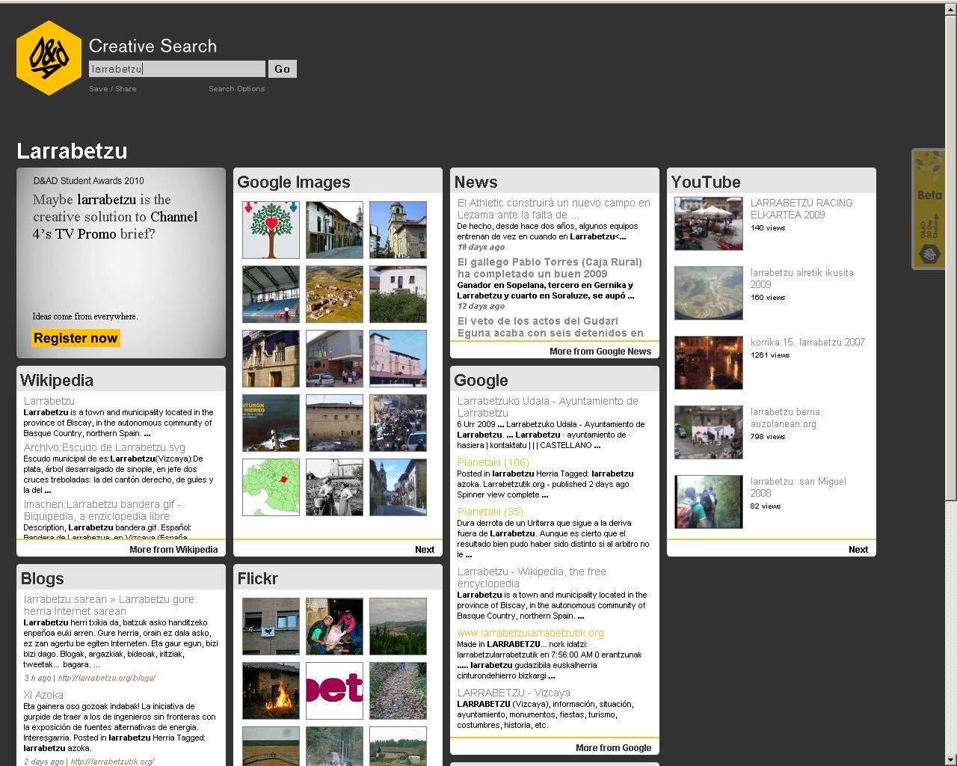The image size is (957, 766).
Task: Open the Larrabetzu Wikipedia article link
Action: pyautogui.click(x=49, y=401)
